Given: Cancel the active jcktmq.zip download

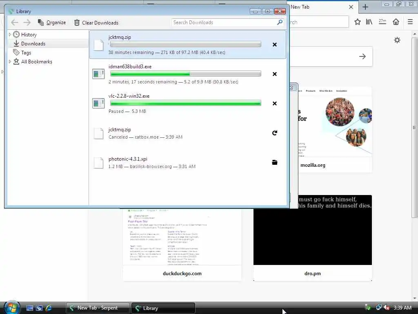Looking at the screenshot, I should click(275, 45).
